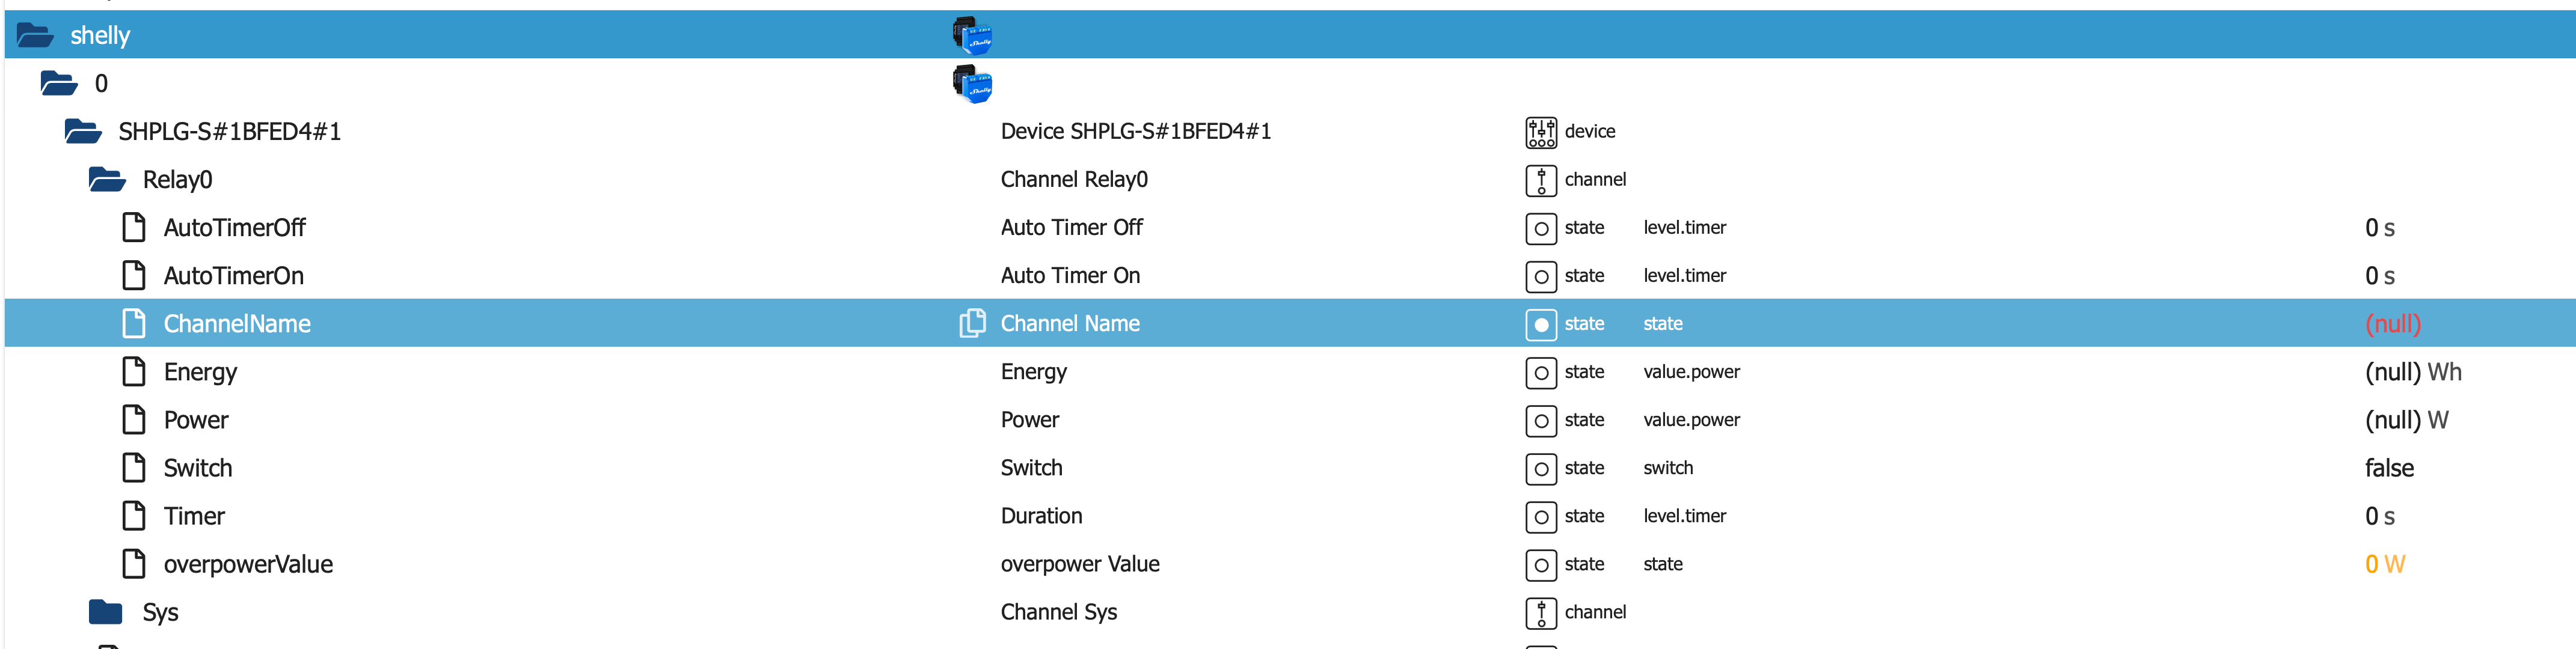Select the Power state row
This screenshot has height=649, width=2576.
(x=196, y=420)
